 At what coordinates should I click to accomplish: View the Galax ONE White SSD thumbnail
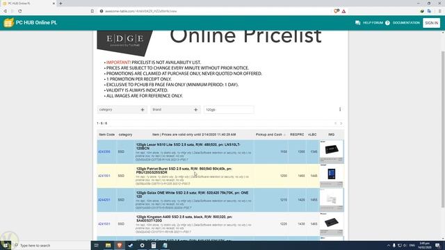click(x=332, y=200)
